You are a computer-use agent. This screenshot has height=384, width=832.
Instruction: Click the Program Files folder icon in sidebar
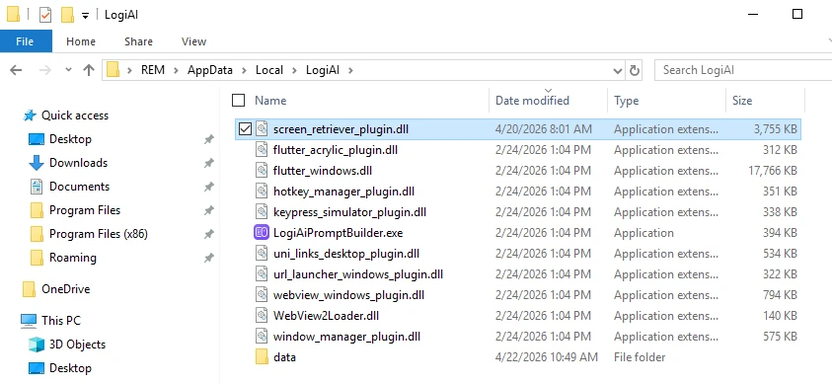click(x=37, y=210)
